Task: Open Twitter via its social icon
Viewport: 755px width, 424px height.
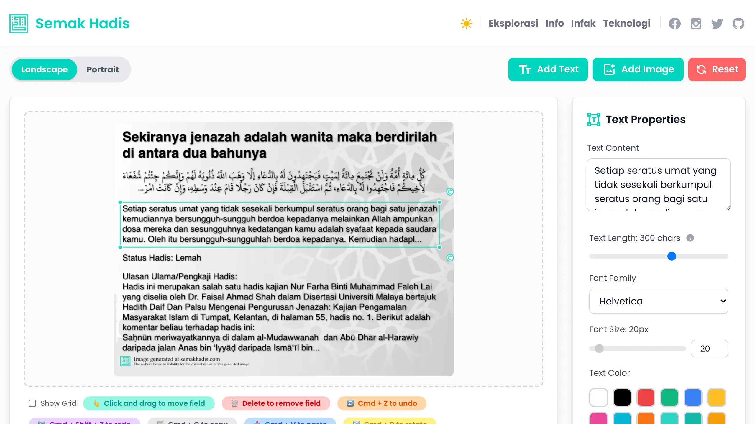Action: click(717, 24)
